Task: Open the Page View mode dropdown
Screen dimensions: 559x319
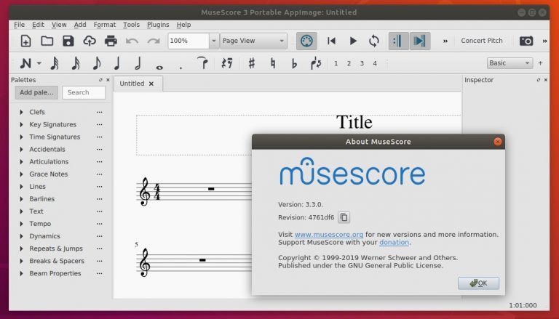Action: [253, 41]
